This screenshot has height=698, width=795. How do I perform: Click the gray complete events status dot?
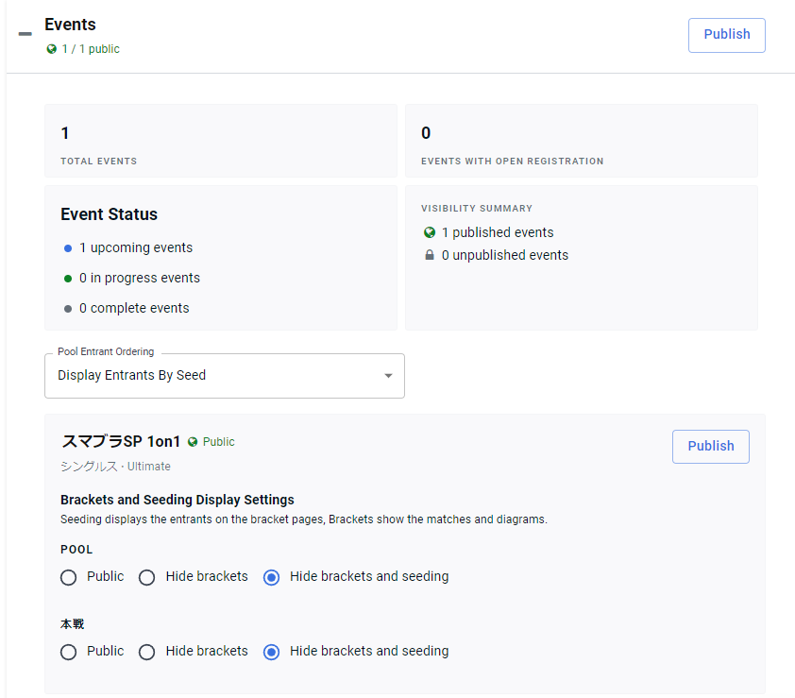click(68, 309)
